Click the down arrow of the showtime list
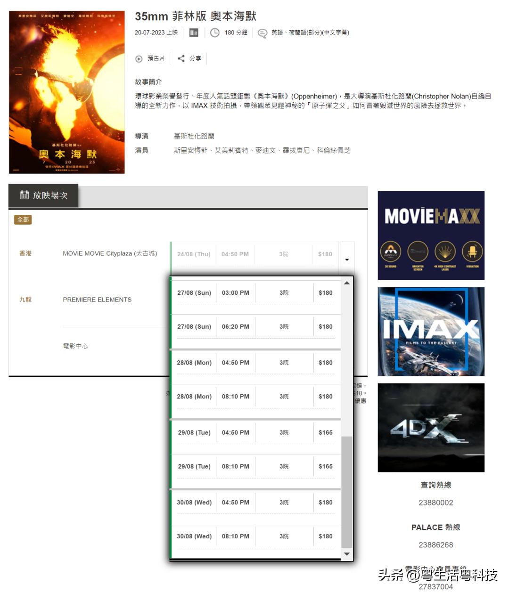The image size is (509, 593). (x=346, y=554)
